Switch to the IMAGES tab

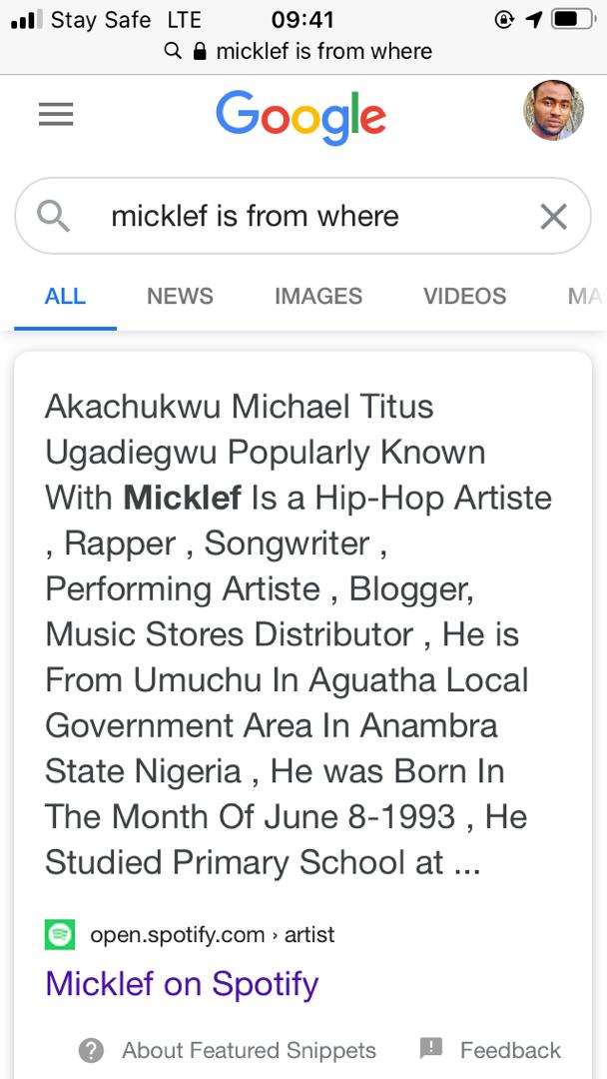pos(317,296)
